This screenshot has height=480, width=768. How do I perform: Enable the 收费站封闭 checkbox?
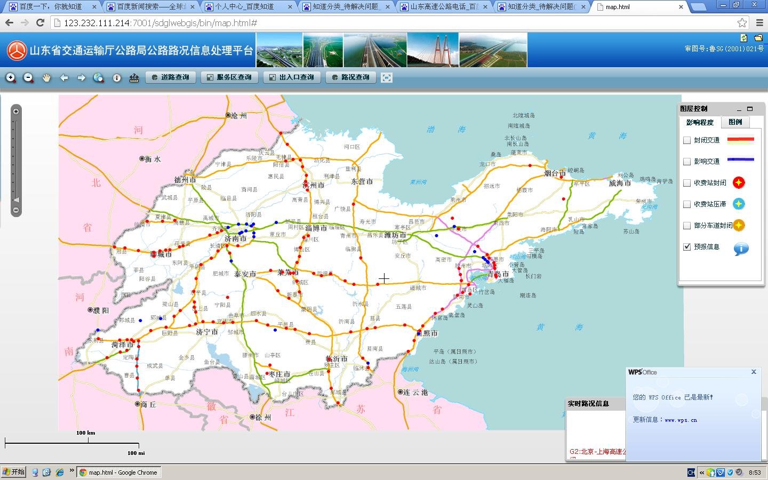(x=686, y=183)
